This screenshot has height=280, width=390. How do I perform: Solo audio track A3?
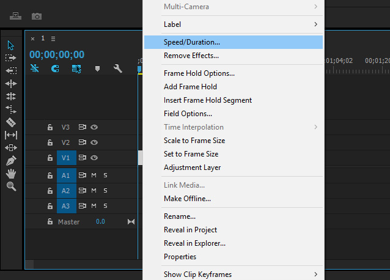tap(106, 206)
